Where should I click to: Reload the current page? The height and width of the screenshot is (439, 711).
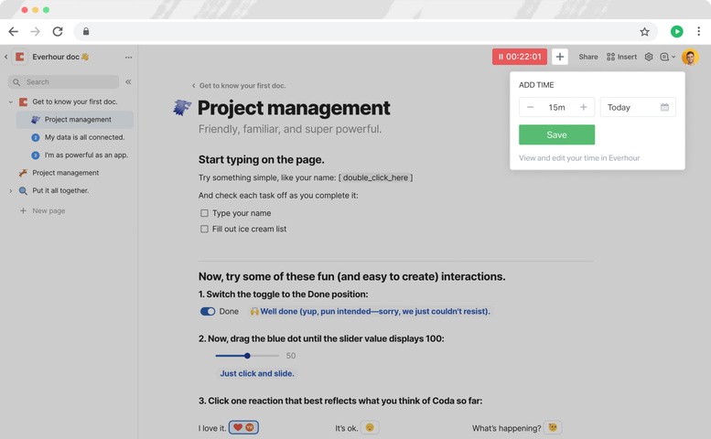(58, 31)
